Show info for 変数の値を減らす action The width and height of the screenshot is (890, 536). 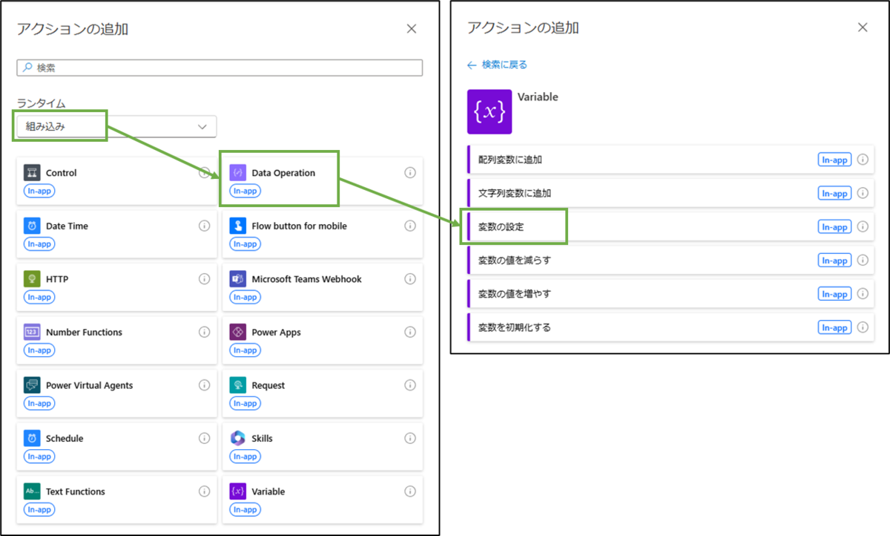(863, 261)
